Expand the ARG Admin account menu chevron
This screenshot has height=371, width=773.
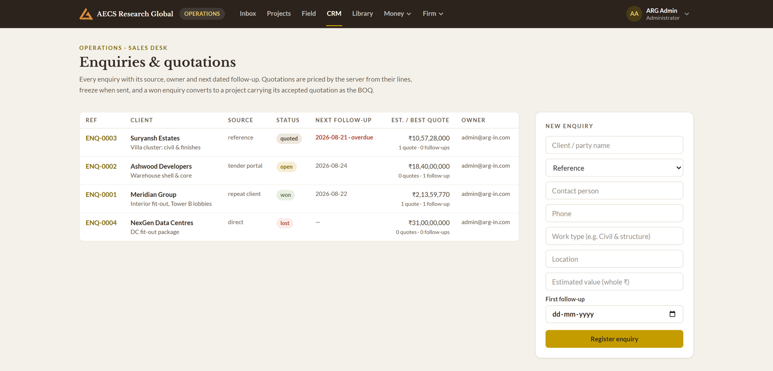coord(687,14)
